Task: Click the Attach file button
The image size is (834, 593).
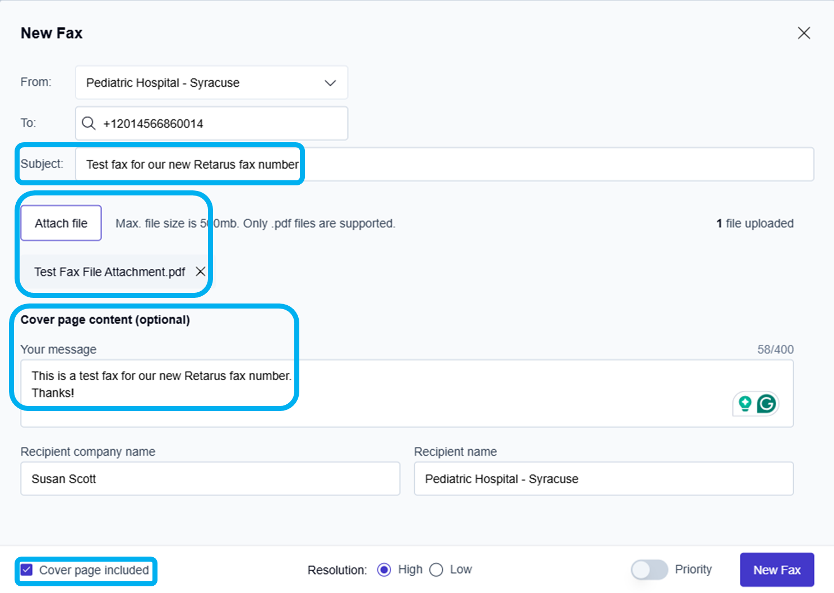Action: pyautogui.click(x=61, y=223)
